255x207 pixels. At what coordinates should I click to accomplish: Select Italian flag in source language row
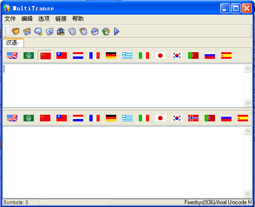click(144, 56)
